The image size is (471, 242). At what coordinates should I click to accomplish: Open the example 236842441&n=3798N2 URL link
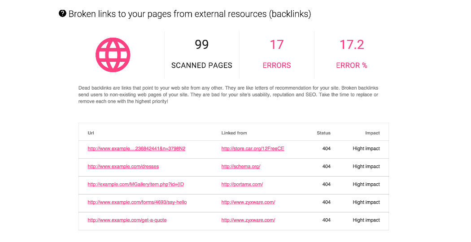(x=136, y=148)
